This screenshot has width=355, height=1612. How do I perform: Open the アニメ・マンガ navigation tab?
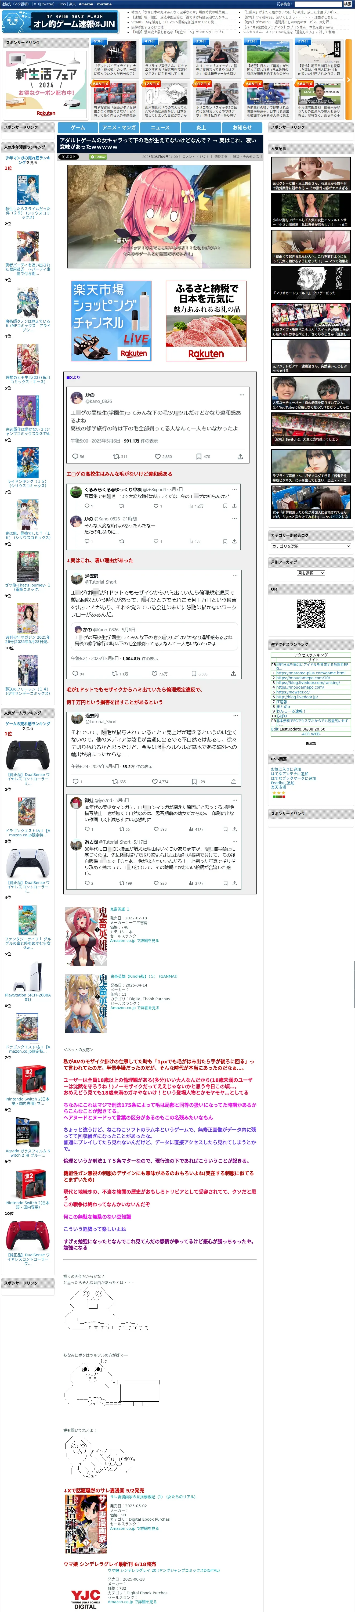click(x=119, y=127)
